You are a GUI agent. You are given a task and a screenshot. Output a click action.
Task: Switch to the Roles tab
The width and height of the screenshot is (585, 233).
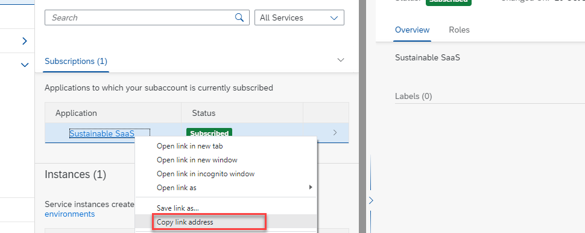tap(460, 30)
